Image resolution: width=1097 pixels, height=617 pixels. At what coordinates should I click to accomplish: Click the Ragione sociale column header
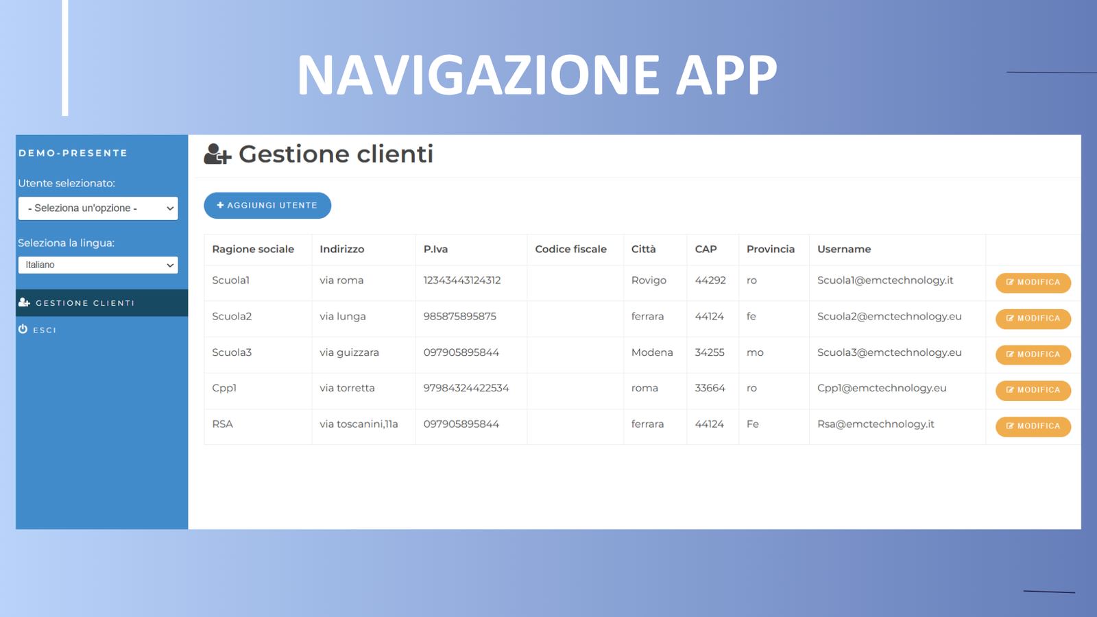tap(253, 250)
